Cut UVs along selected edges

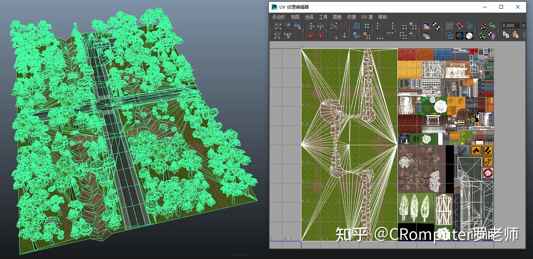334,25
